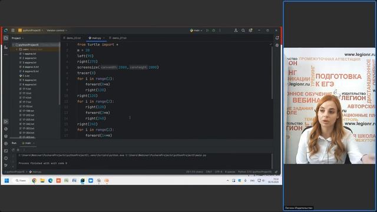This screenshot has width=377, height=212.
Task: Select the Python file below '4 задача Б.txt'
Action: point(25,76)
